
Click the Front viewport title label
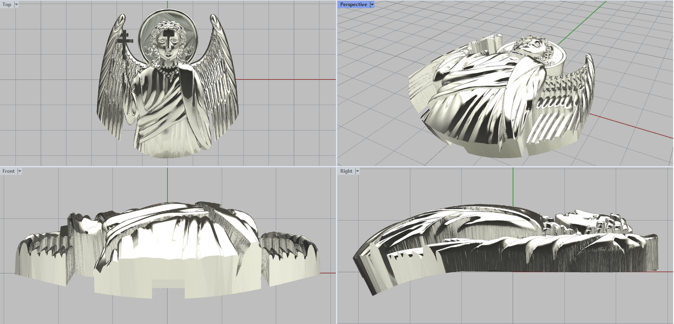click(x=8, y=171)
